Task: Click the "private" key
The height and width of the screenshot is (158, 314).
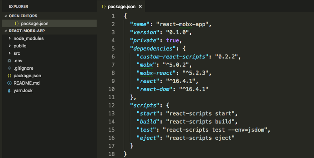Action: pyautogui.click(x=144, y=40)
